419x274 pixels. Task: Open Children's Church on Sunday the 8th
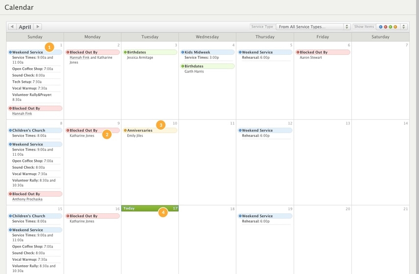(x=35, y=131)
